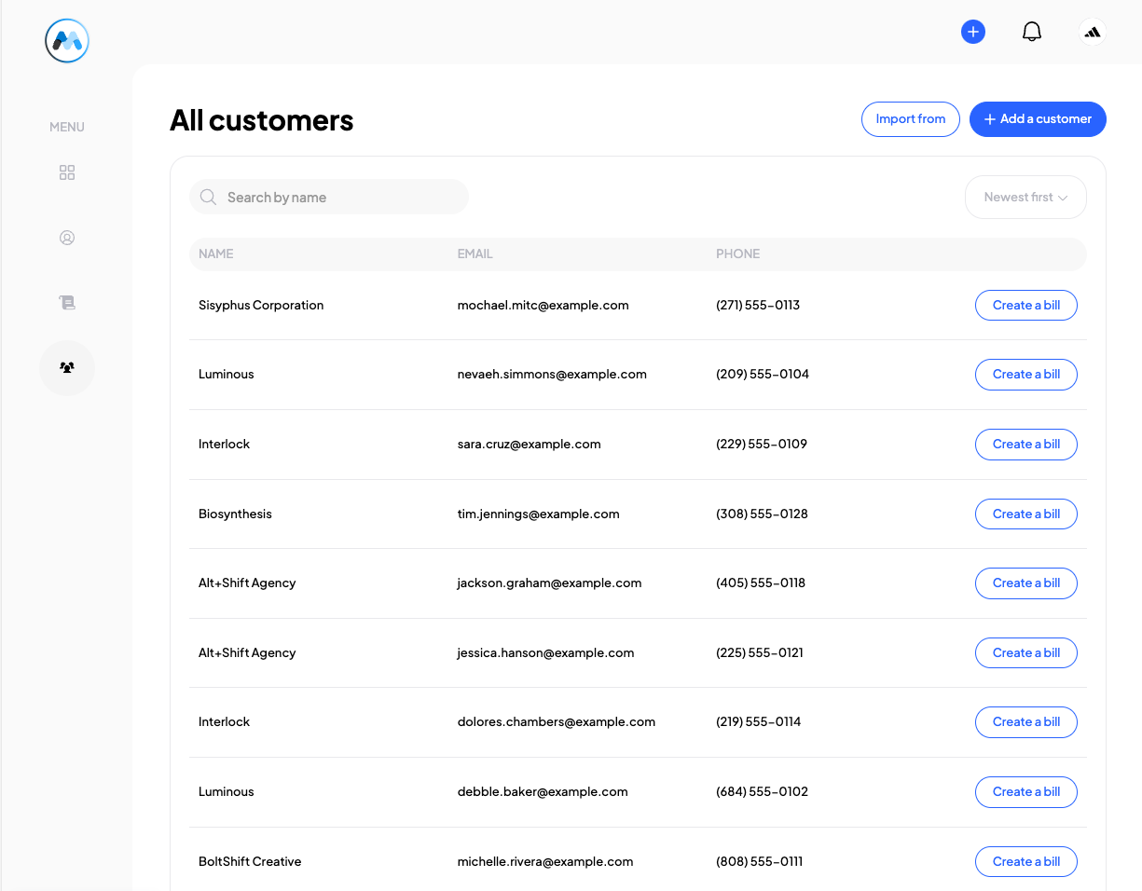Select the customers people icon in sidebar
This screenshot has width=1142, height=891.
tap(67, 368)
